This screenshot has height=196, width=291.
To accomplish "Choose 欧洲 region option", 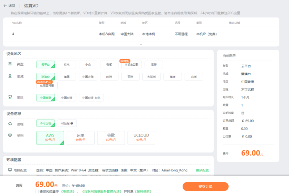I will point(109,77).
